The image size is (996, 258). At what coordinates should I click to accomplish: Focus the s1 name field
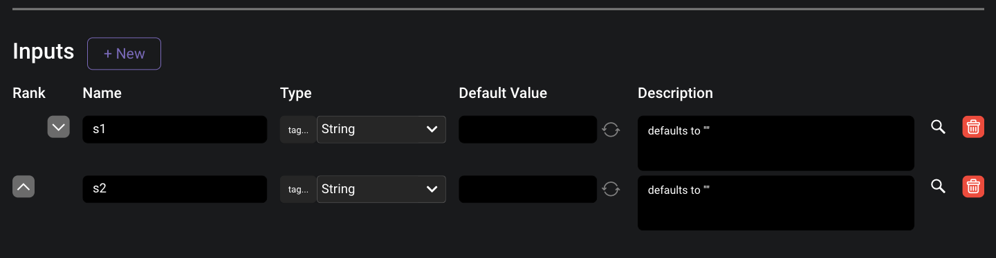(x=174, y=130)
